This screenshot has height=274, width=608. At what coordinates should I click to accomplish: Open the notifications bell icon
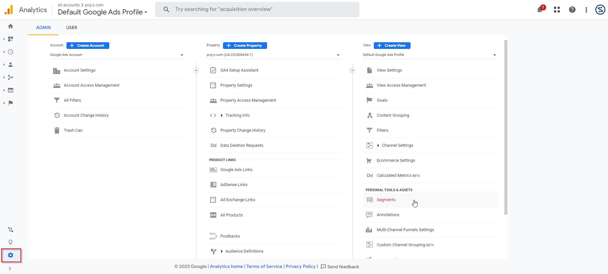click(540, 10)
